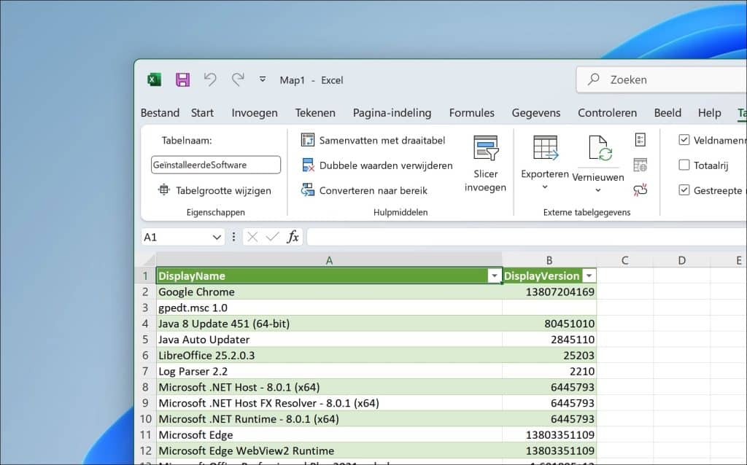Viewport: 747px width, 465px height.
Task: Switch to Pagina-indeling tab
Action: (392, 113)
